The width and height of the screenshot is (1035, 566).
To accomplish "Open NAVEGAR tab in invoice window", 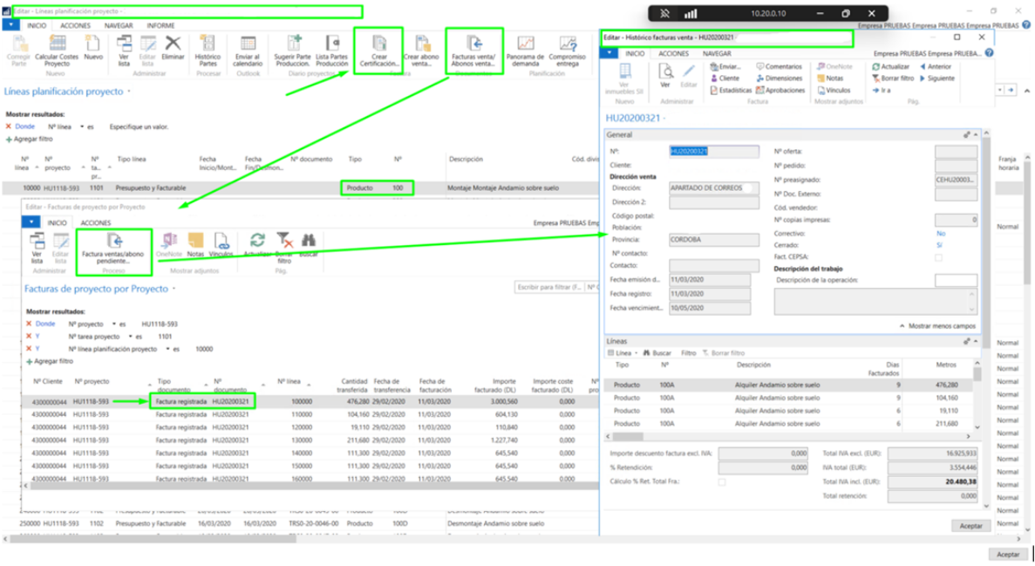I will click(x=717, y=53).
